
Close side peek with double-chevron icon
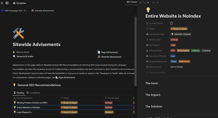[140, 2]
